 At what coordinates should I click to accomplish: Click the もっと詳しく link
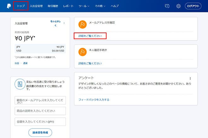[x=55, y=23]
